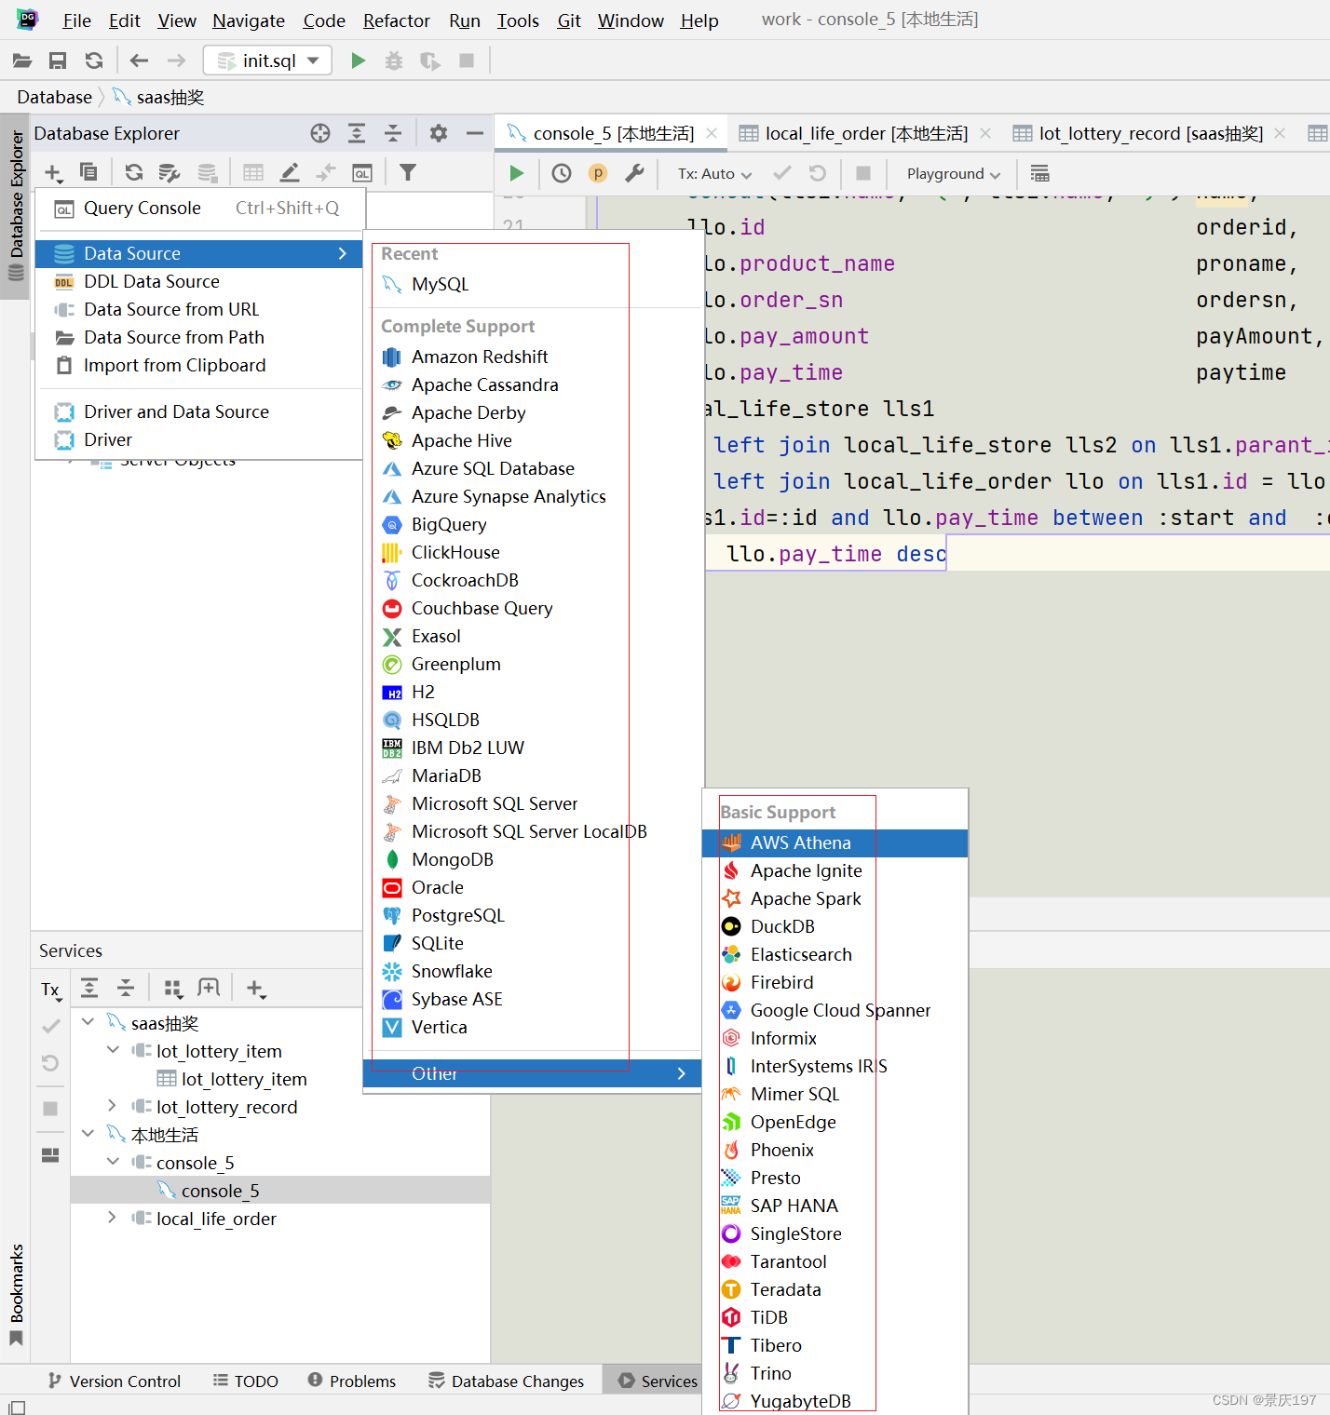The width and height of the screenshot is (1330, 1415).
Task: Expand the local_life_order node in Services
Action: 113,1218
